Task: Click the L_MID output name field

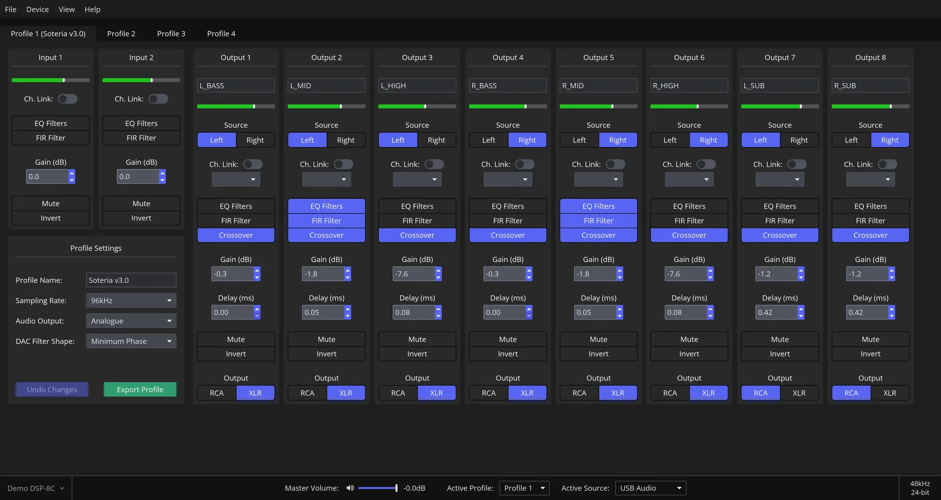Action: click(326, 85)
